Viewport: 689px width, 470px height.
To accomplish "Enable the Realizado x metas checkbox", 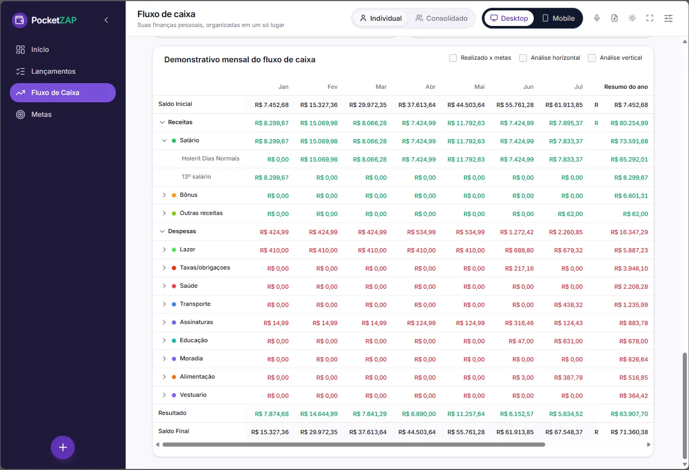I will (x=453, y=58).
